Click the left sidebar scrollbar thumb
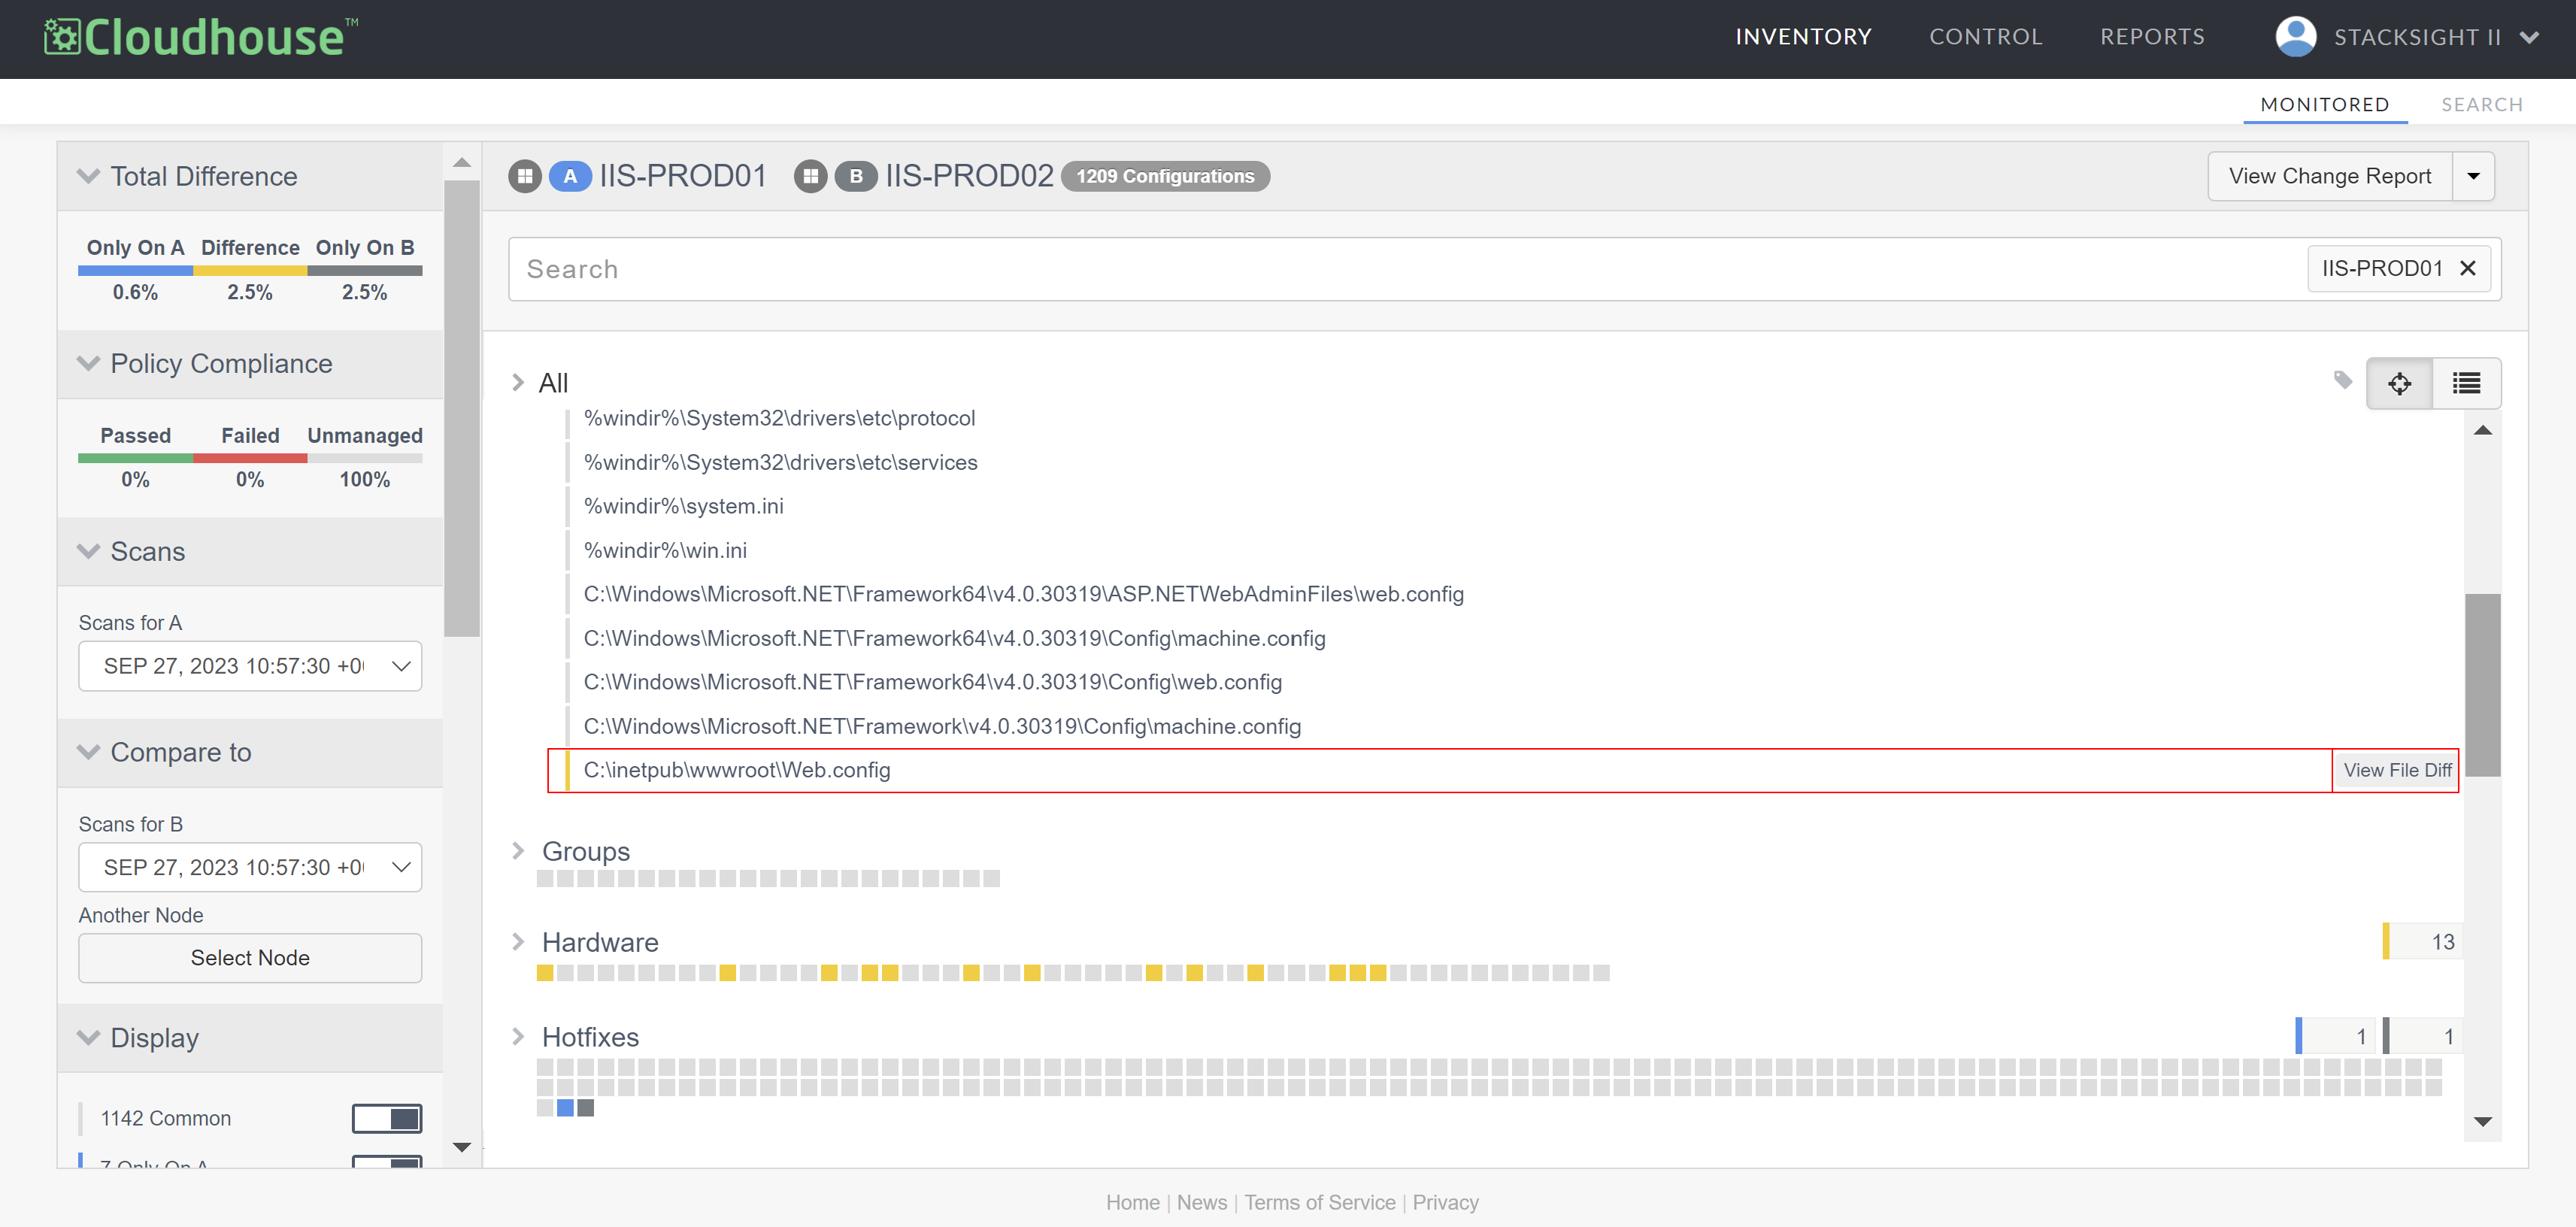Screen dimensions: 2576x1227 coord(461,408)
